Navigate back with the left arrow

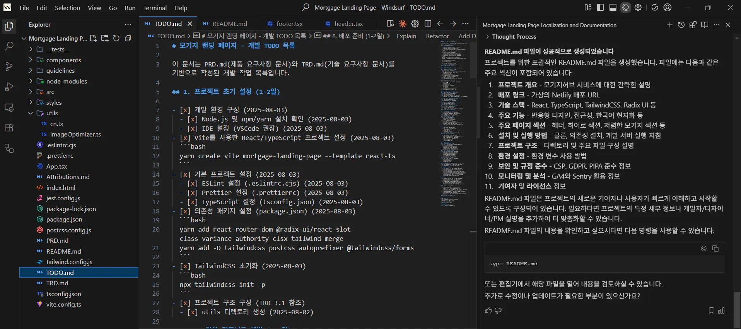tap(440, 24)
